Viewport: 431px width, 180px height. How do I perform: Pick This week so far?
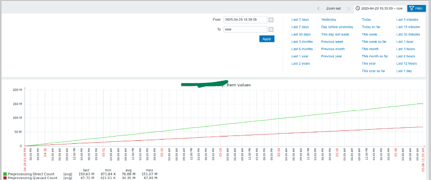coord(374,42)
